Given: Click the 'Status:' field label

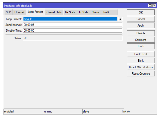Looking at the screenshot, I should coord(18,38).
